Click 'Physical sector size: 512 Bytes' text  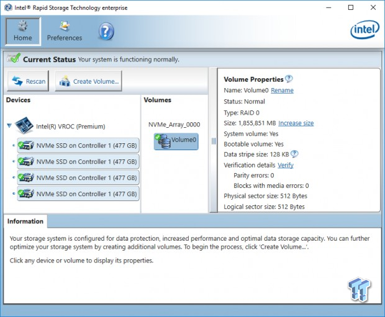265,196
